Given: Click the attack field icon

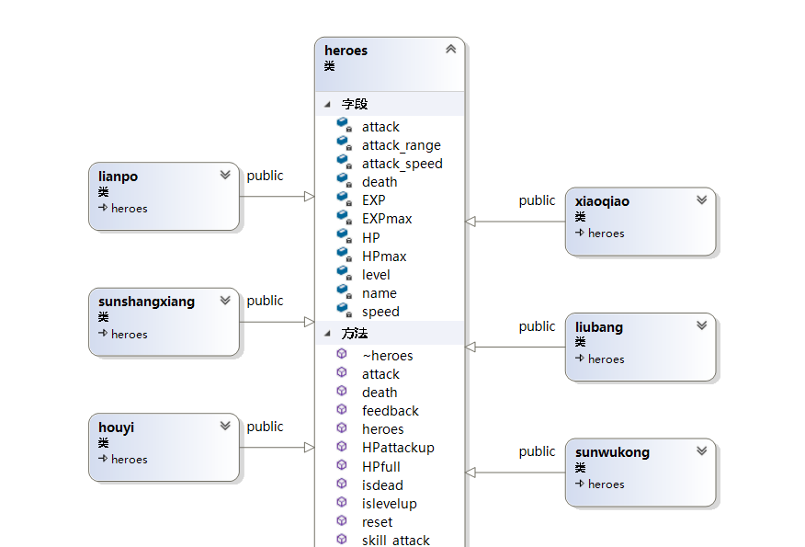Looking at the screenshot, I should (344, 125).
